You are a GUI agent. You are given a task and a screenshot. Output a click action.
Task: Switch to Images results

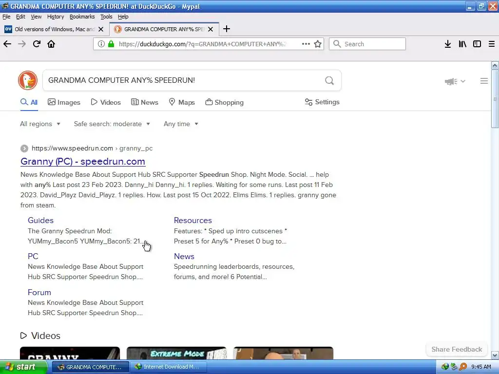pyautogui.click(x=64, y=102)
